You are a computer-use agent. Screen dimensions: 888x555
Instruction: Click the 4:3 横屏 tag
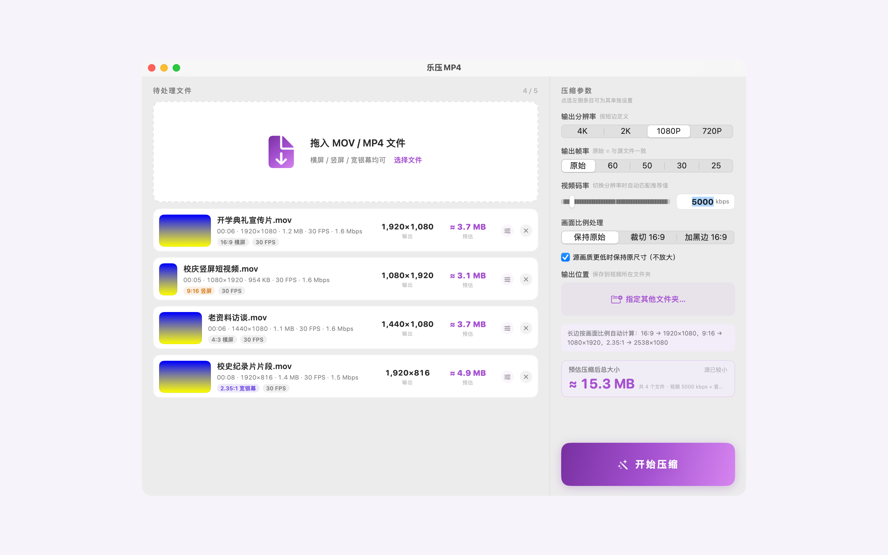[x=222, y=339]
